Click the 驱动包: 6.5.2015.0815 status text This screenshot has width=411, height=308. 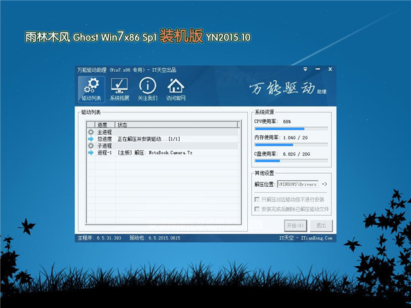point(155,238)
